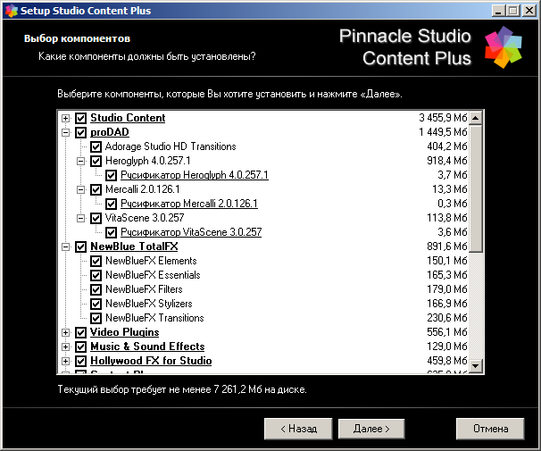
Task: Collapse the Heroglyph 4.0.257.1 node
Action: pos(80,161)
